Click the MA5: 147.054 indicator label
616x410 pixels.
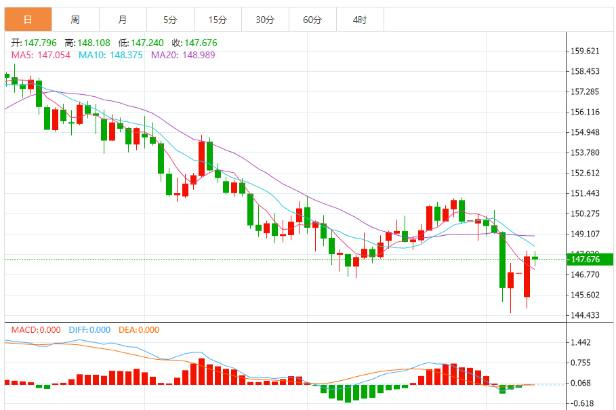41,55
